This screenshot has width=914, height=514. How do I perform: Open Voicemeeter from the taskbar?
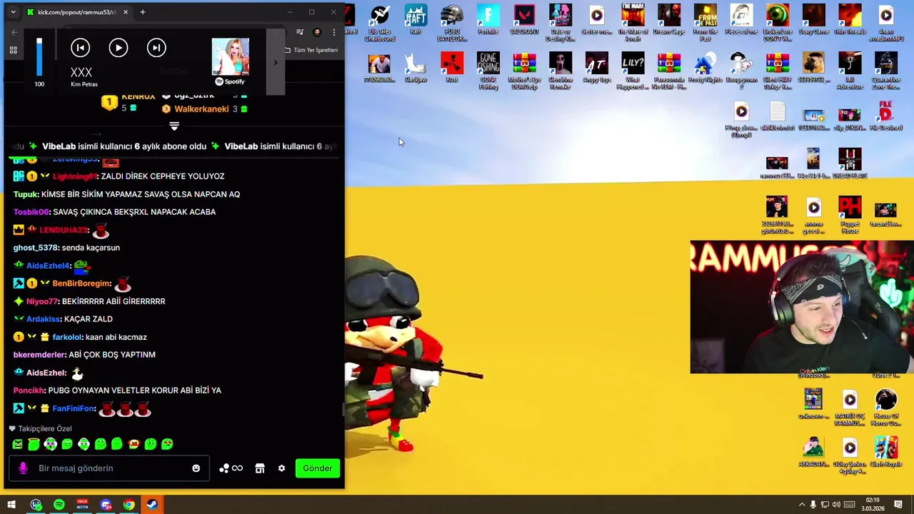(82, 505)
